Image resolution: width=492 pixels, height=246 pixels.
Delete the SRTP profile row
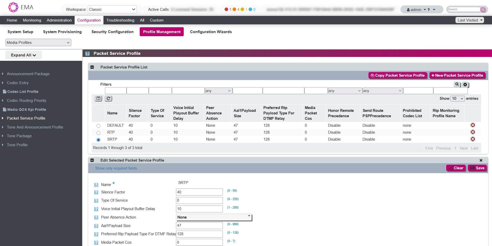(473, 139)
